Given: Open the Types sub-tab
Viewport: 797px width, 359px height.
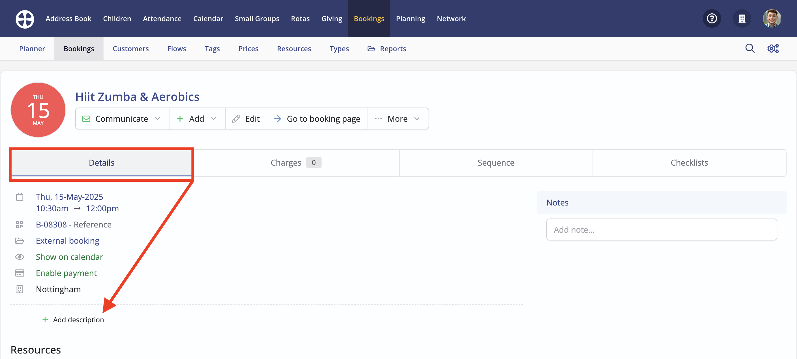Looking at the screenshot, I should (x=339, y=49).
